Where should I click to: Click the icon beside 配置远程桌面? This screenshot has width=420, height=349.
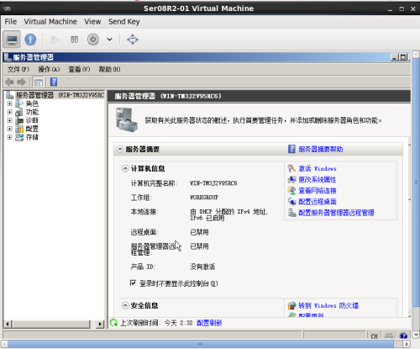point(291,202)
